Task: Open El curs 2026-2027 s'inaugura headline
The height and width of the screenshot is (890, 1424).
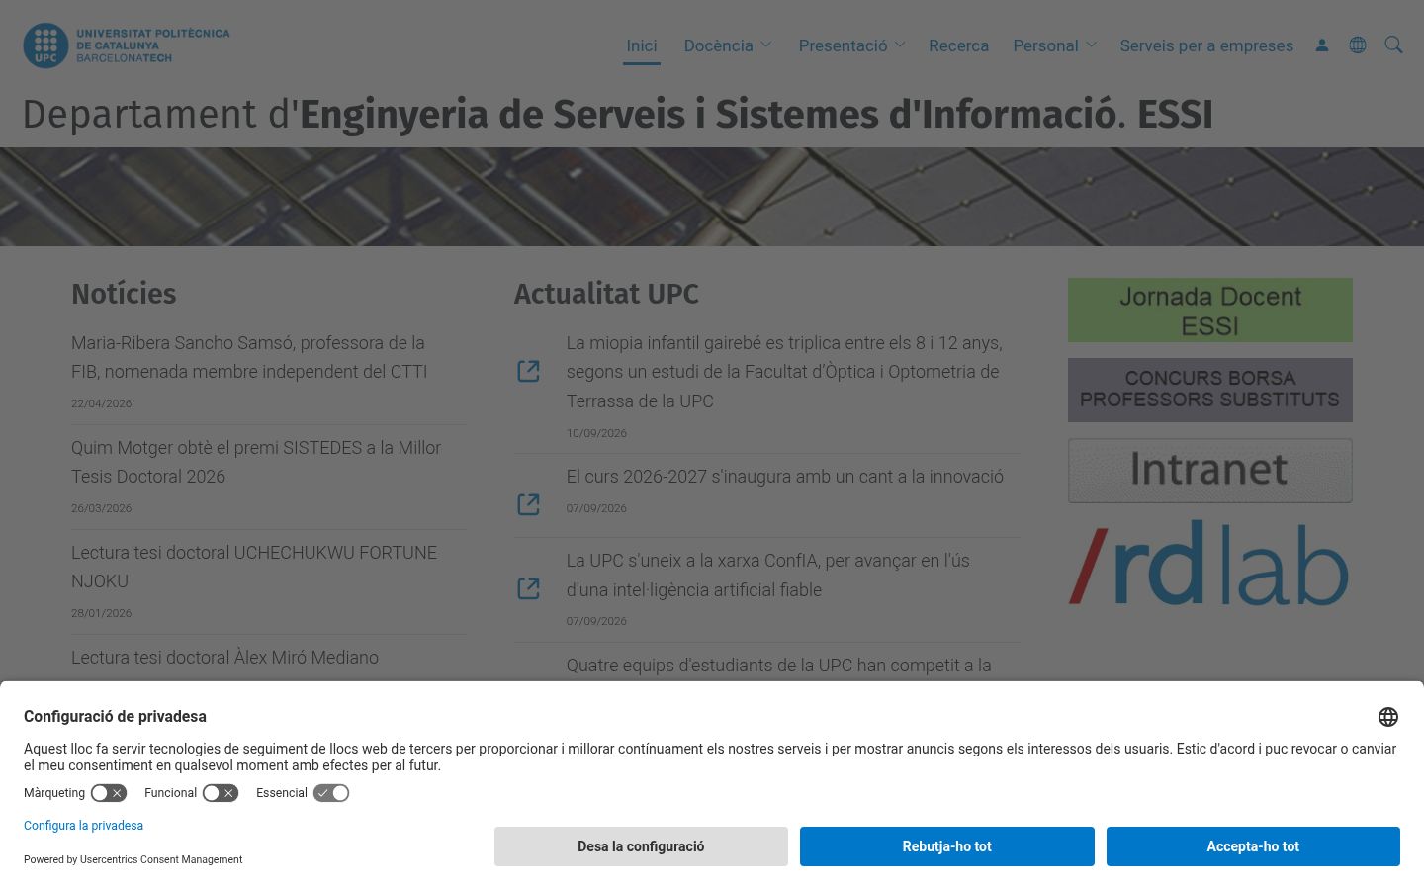Action: point(784,477)
